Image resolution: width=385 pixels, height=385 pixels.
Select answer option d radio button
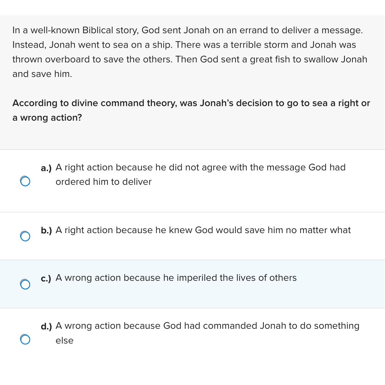pos(25,339)
